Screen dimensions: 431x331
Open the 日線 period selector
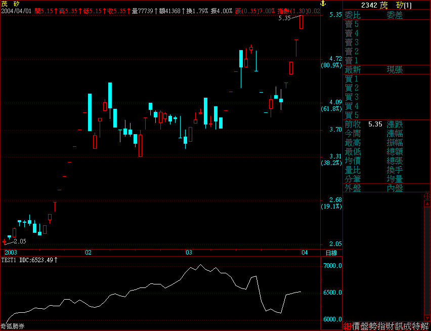331,252
